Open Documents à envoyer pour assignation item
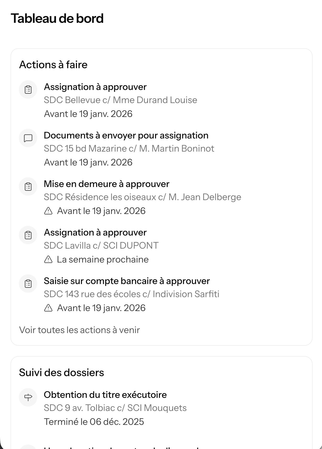Viewport: 322px width, 449px height. (126, 135)
